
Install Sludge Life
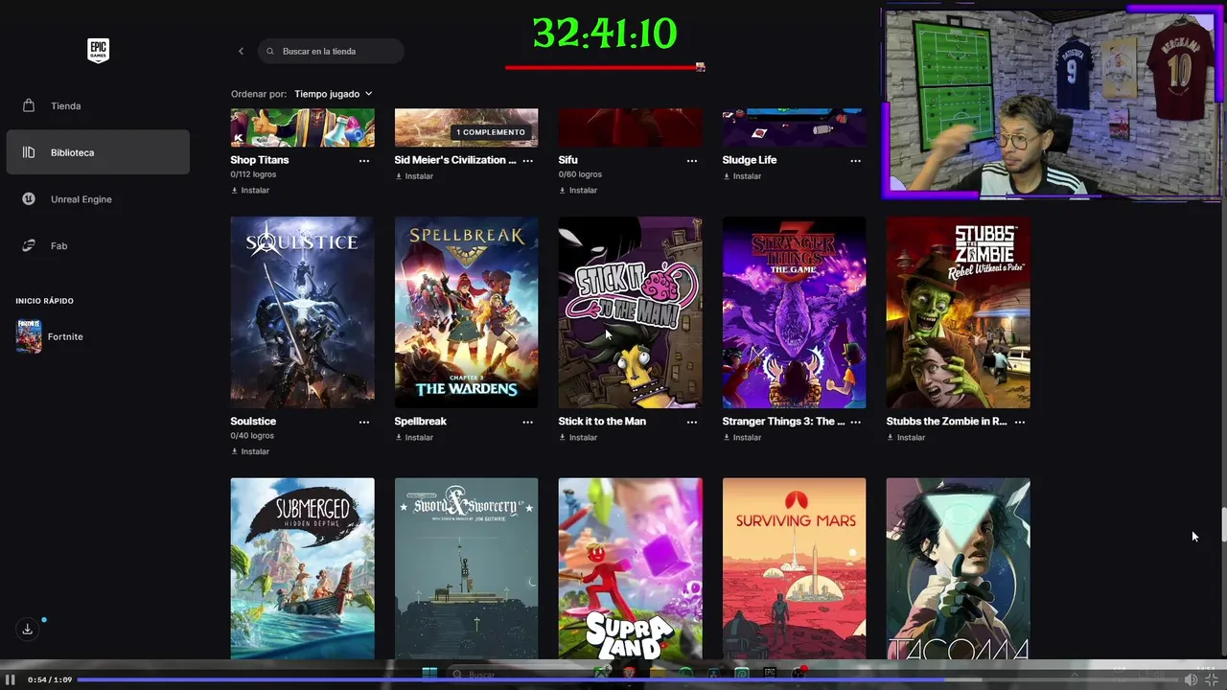(x=742, y=176)
